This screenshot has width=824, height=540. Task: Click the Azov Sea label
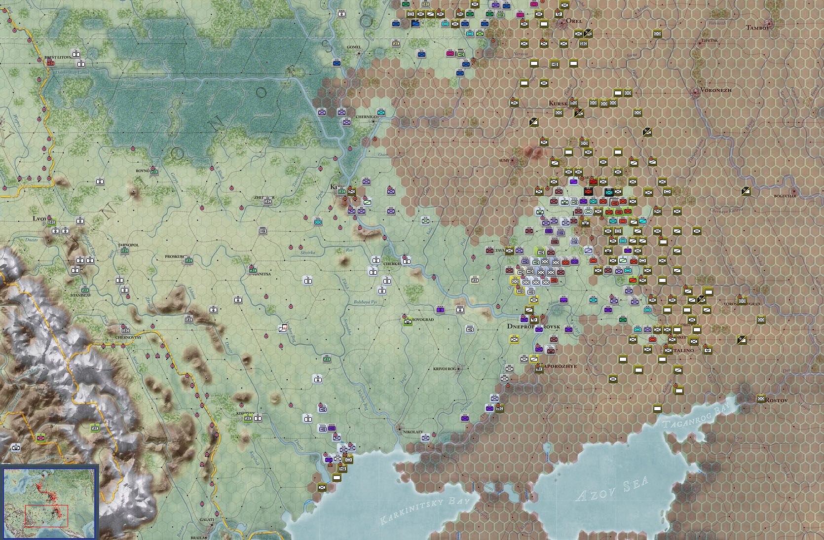[611, 489]
